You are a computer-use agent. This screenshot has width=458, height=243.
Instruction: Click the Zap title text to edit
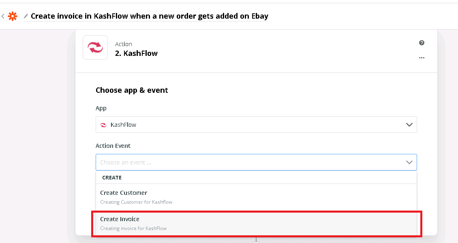click(x=149, y=16)
